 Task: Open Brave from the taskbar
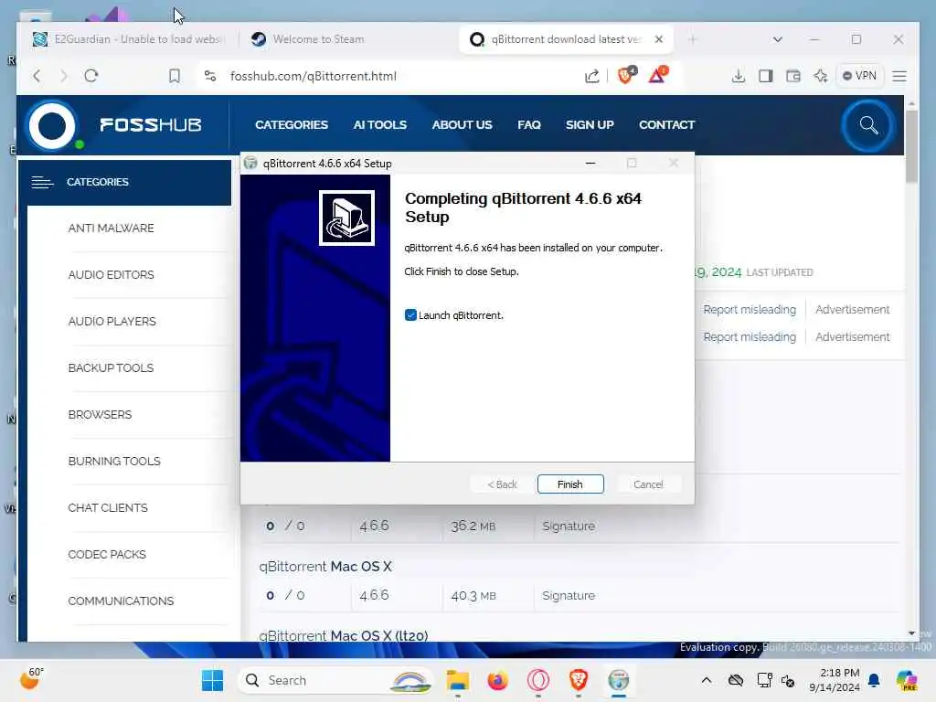point(578,680)
